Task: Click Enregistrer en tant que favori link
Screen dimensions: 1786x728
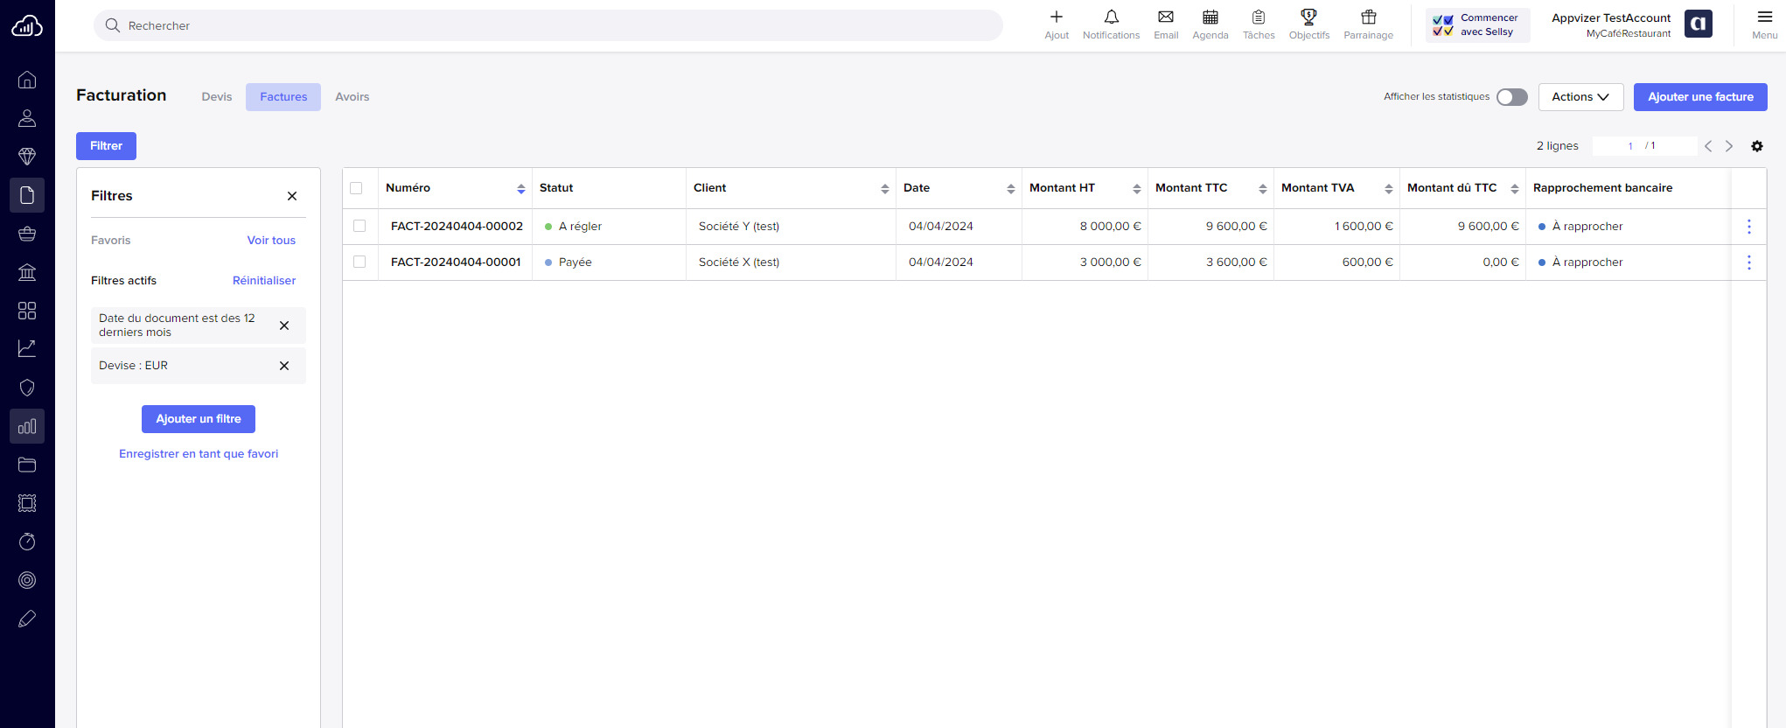Action: [199, 454]
